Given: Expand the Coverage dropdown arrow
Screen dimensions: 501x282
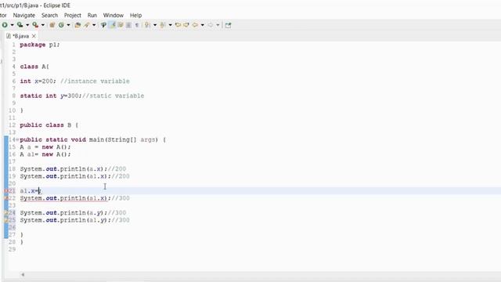Looking at the screenshot, I should pyautogui.click(x=27, y=25).
